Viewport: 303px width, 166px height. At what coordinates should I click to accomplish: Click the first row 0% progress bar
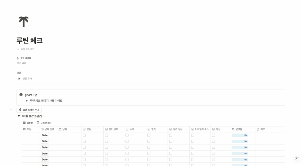[x=240, y=135]
